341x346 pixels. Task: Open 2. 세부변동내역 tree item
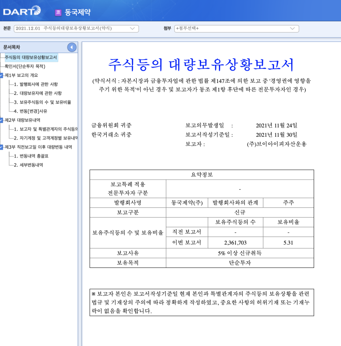coord(28,165)
